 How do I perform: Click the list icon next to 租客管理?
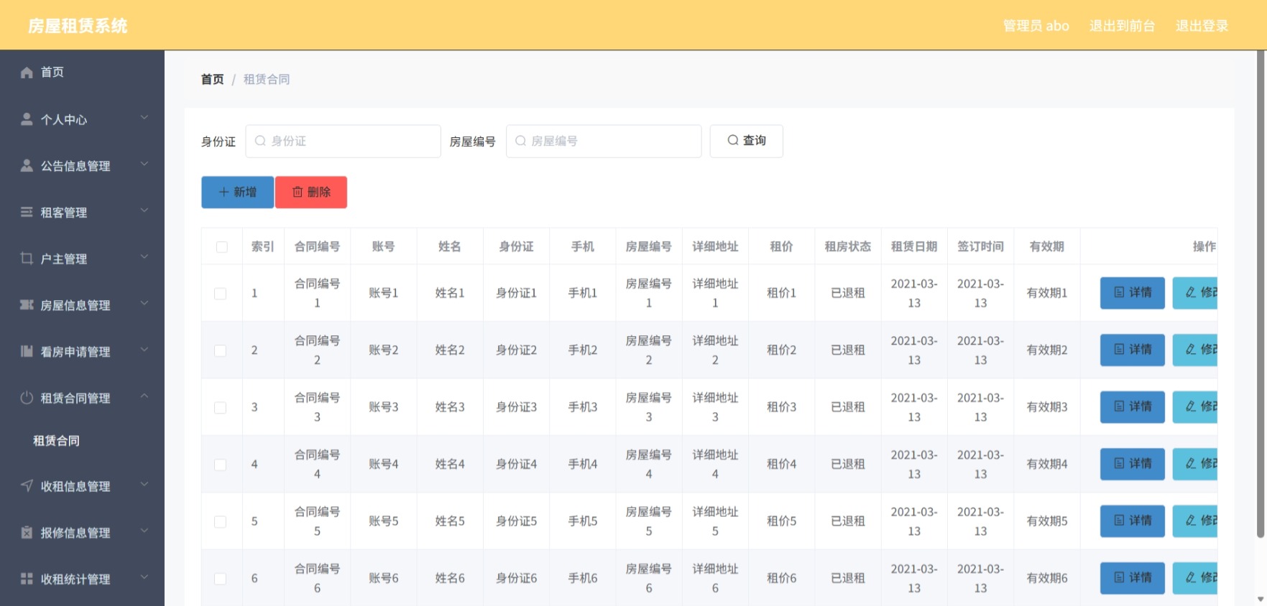[x=27, y=212]
